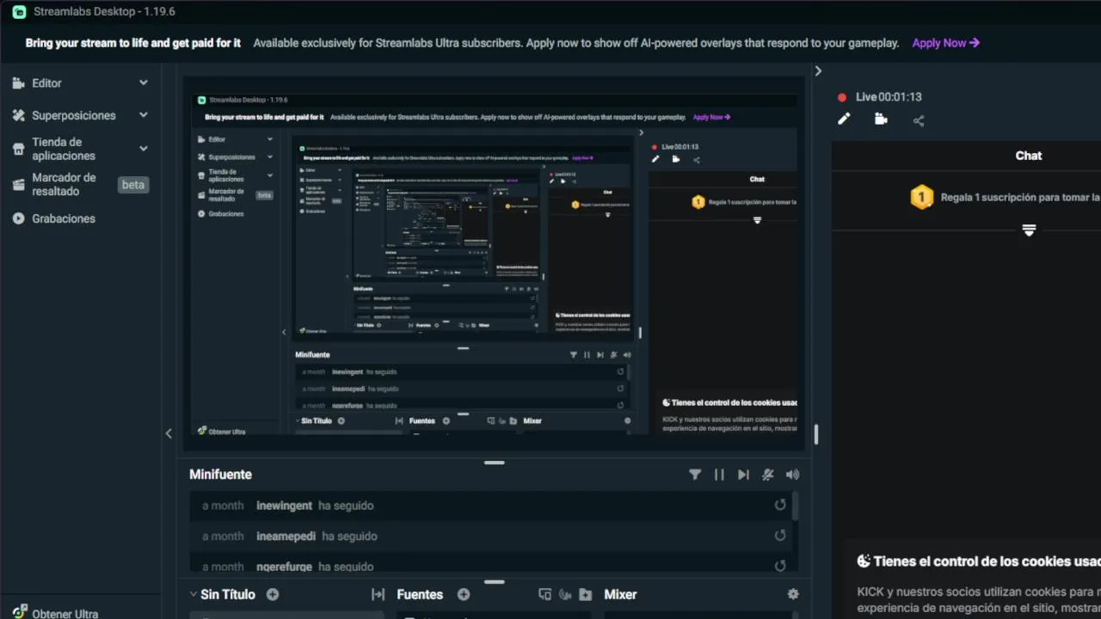Replay the ngerefurge follow alert
Viewport: 1101px width, 619px height.
click(780, 566)
